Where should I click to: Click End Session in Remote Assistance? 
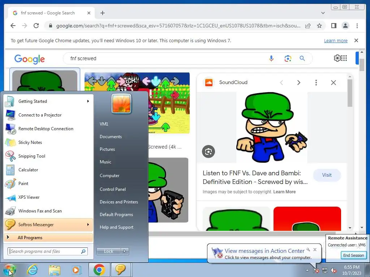pyautogui.click(x=353, y=255)
